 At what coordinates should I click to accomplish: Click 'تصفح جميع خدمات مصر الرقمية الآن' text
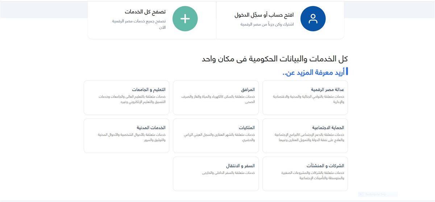(139, 24)
